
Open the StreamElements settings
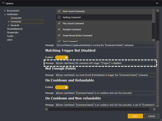coord(15,29)
